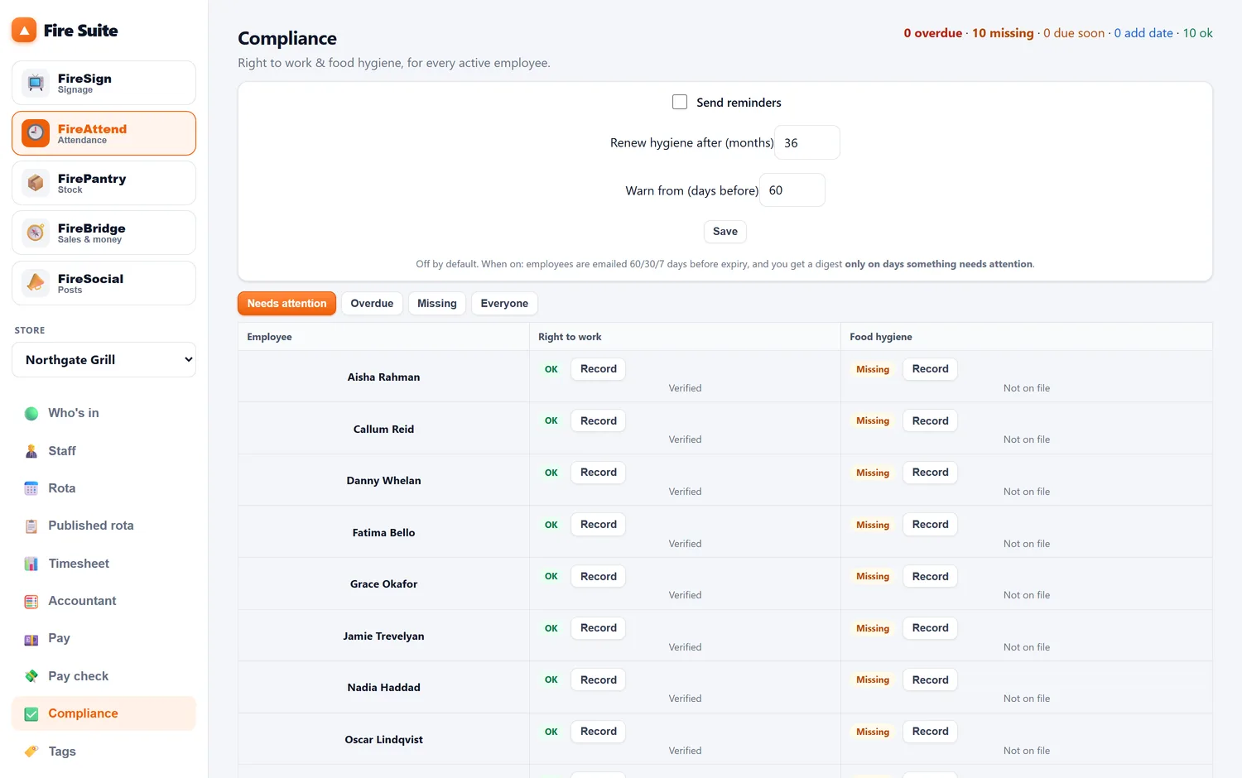Click the Published rota clipboard icon

click(x=31, y=526)
